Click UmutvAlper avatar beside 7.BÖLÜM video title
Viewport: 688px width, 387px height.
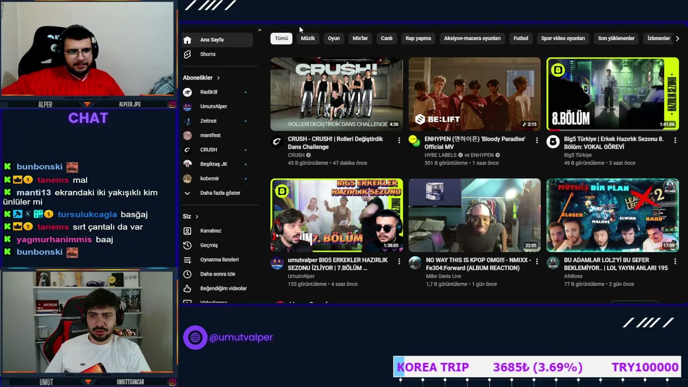tap(277, 263)
